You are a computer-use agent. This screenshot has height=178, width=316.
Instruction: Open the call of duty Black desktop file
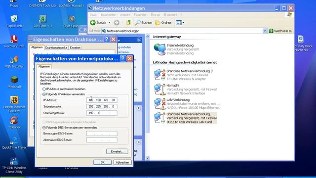click(301, 39)
